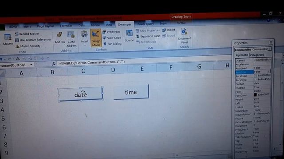
Task: Select row 5 header
Action: [3, 119]
